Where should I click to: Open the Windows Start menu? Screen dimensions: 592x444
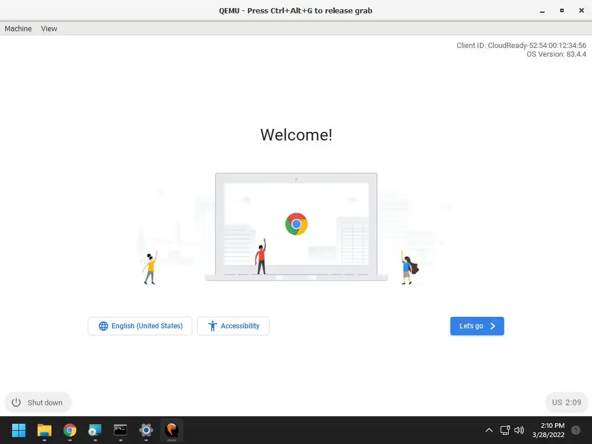[18, 430]
